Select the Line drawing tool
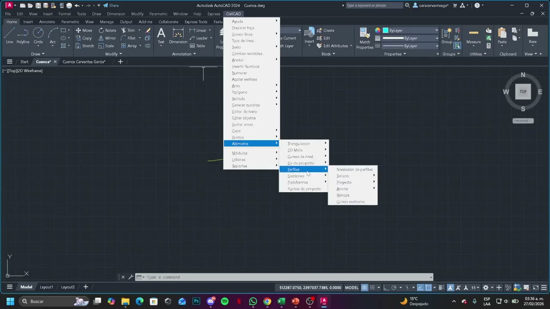550x309 pixels. tap(9, 36)
